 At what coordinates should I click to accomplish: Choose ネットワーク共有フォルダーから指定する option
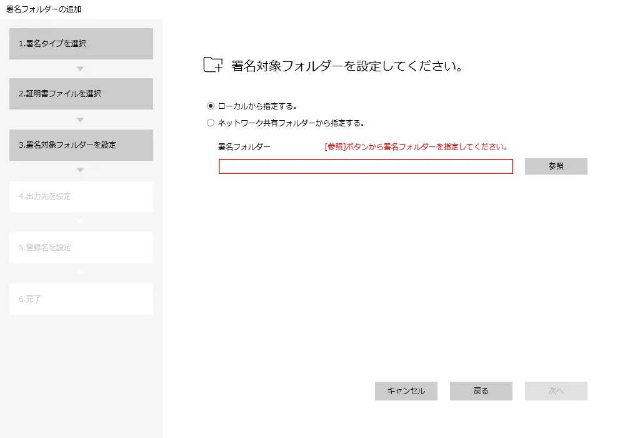point(211,123)
